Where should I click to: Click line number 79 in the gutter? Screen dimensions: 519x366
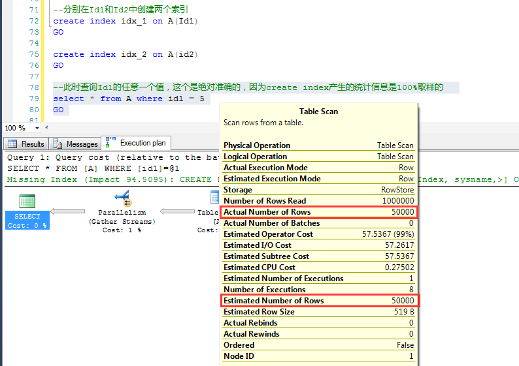[34, 99]
